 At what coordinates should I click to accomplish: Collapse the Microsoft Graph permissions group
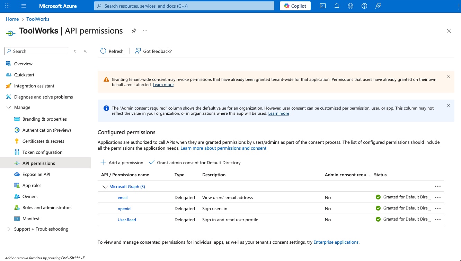pos(105,187)
